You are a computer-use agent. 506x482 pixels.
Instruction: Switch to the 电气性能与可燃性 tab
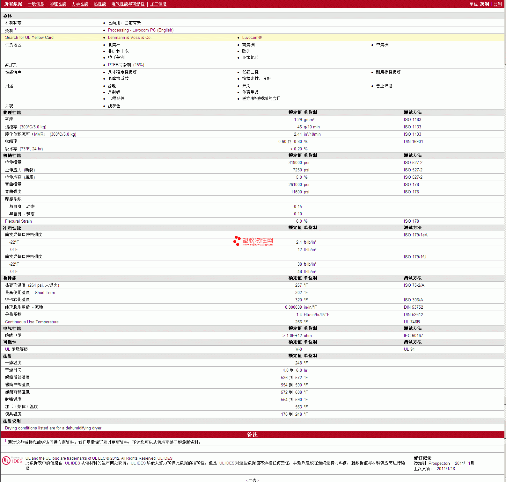point(128,4)
